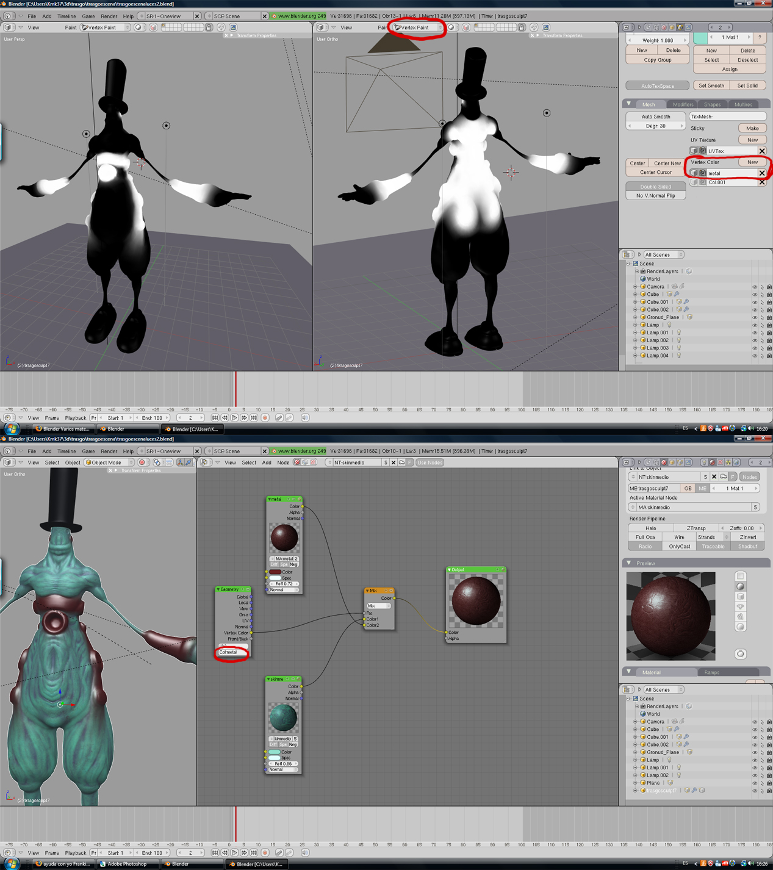Viewport: 773px width, 870px height.
Task: Click Set Smooth button
Action: click(x=711, y=85)
